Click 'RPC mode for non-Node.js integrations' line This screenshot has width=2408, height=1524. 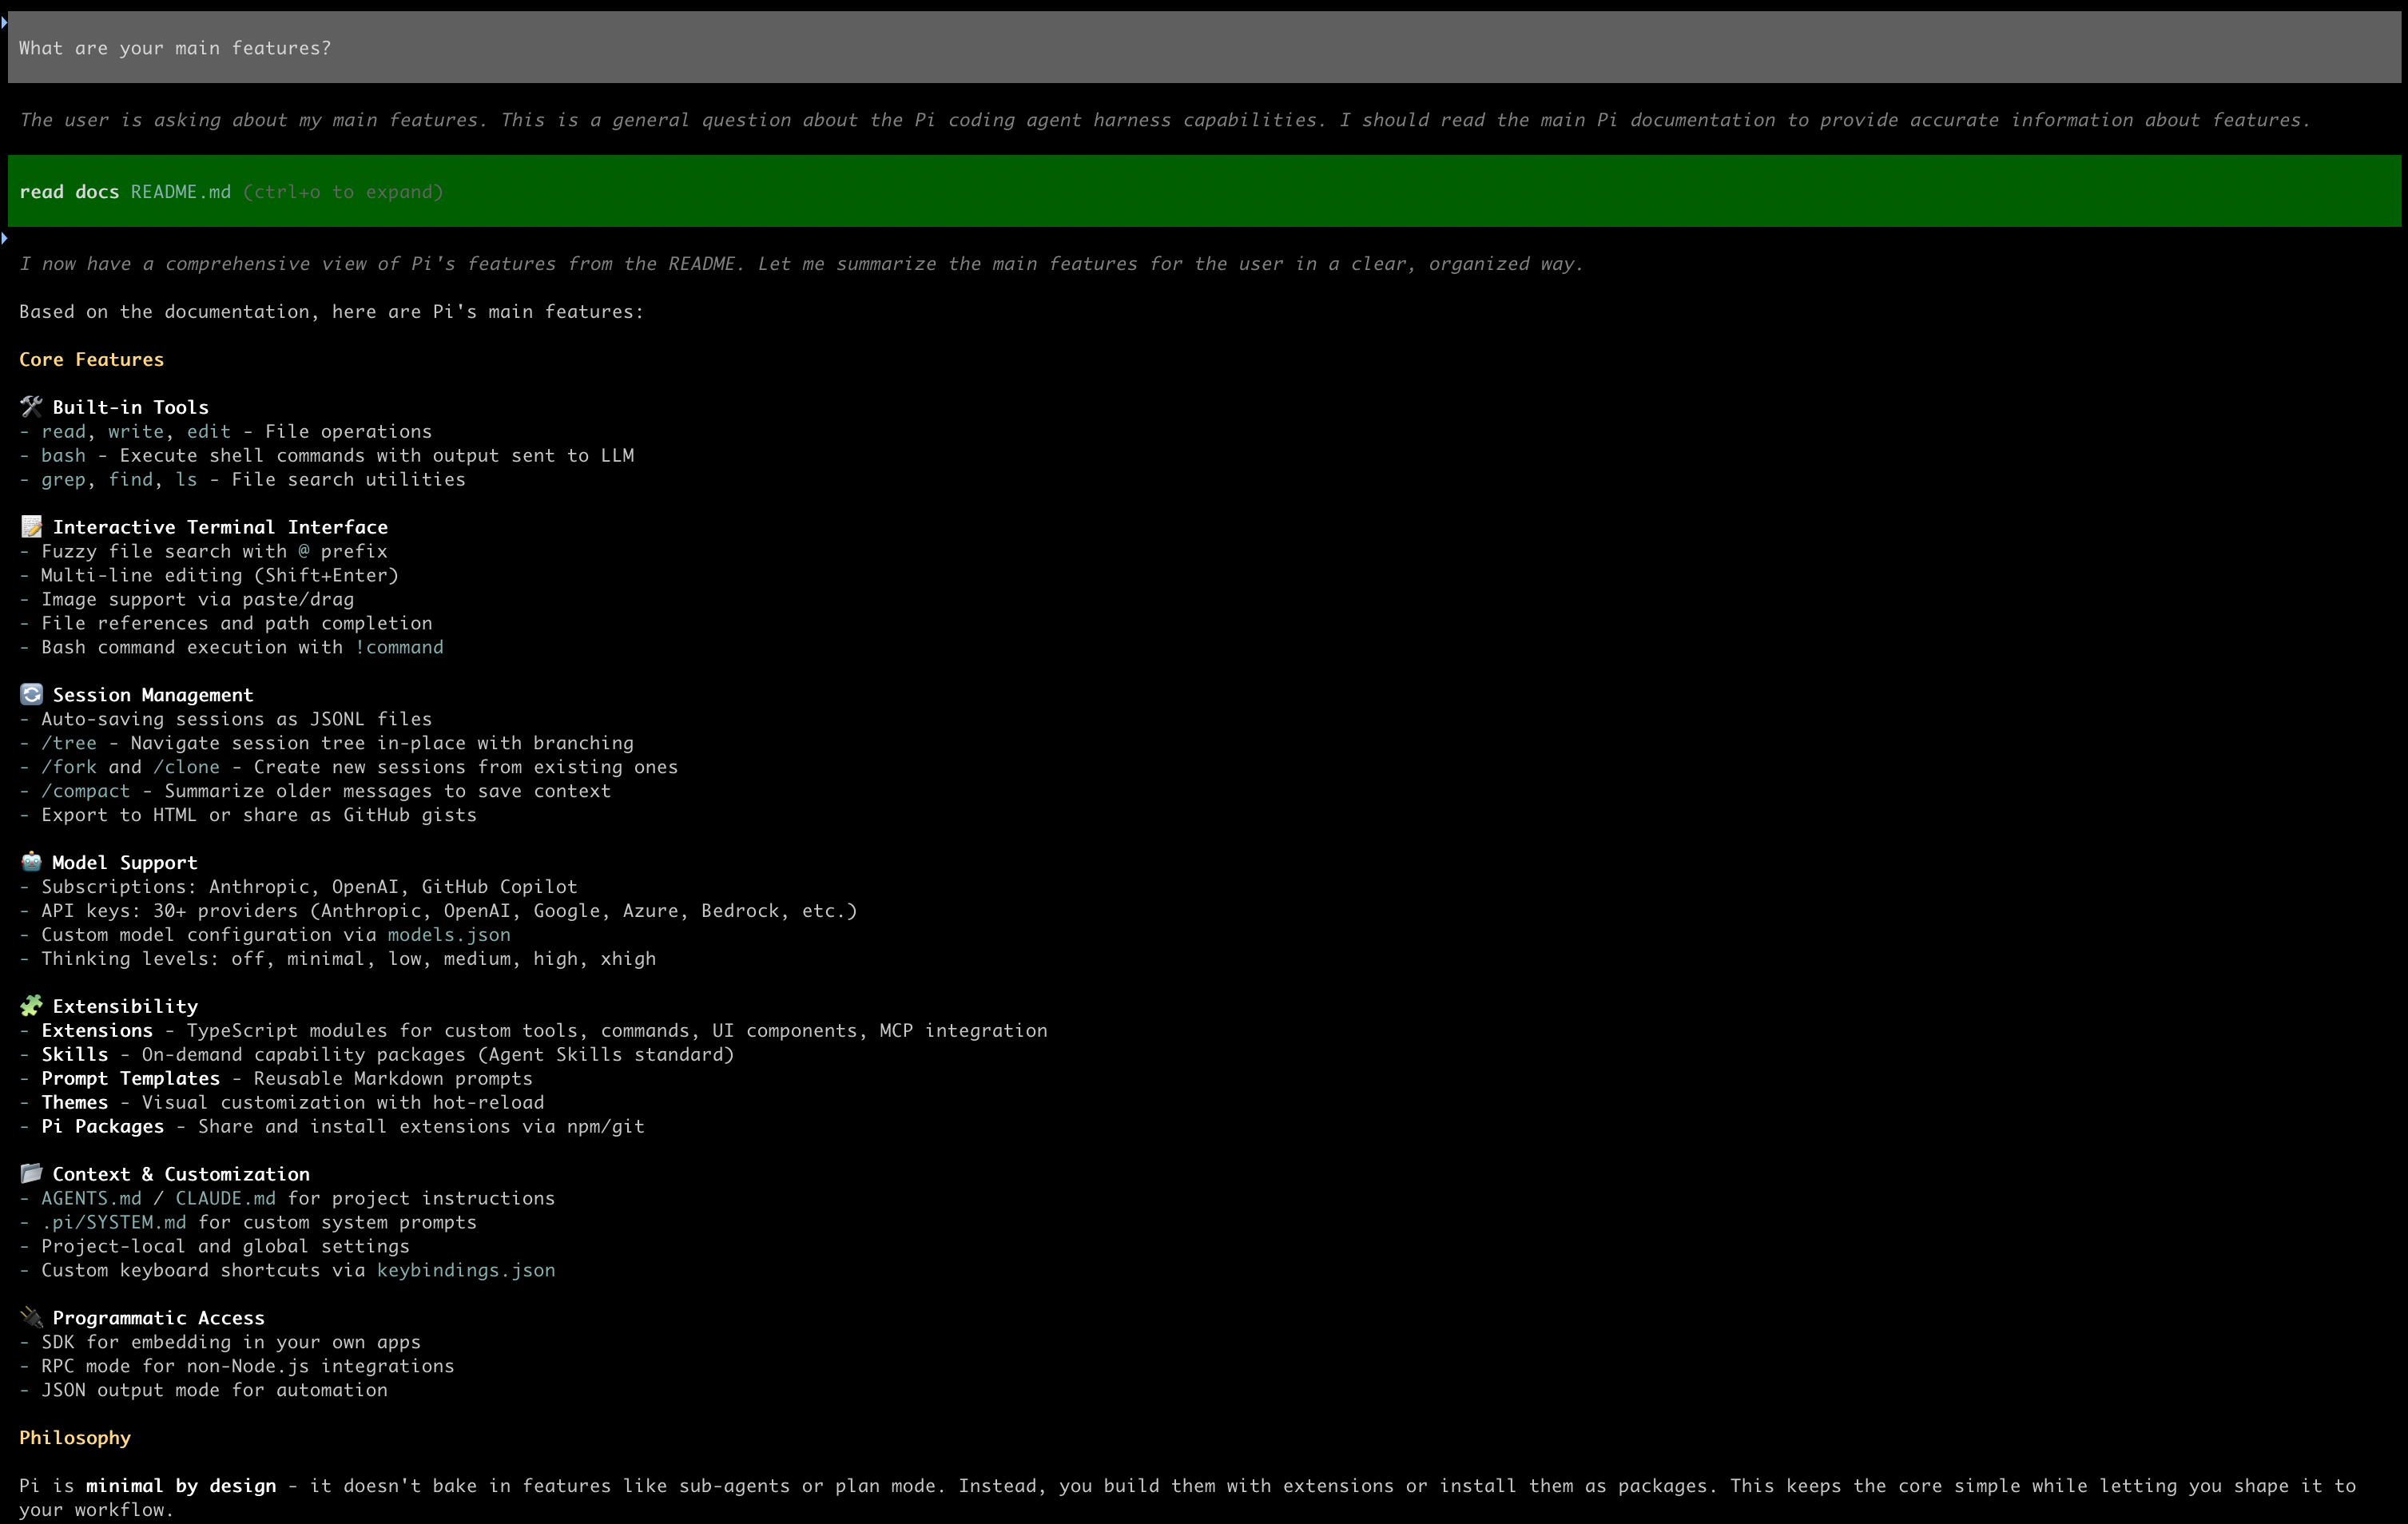point(248,1366)
